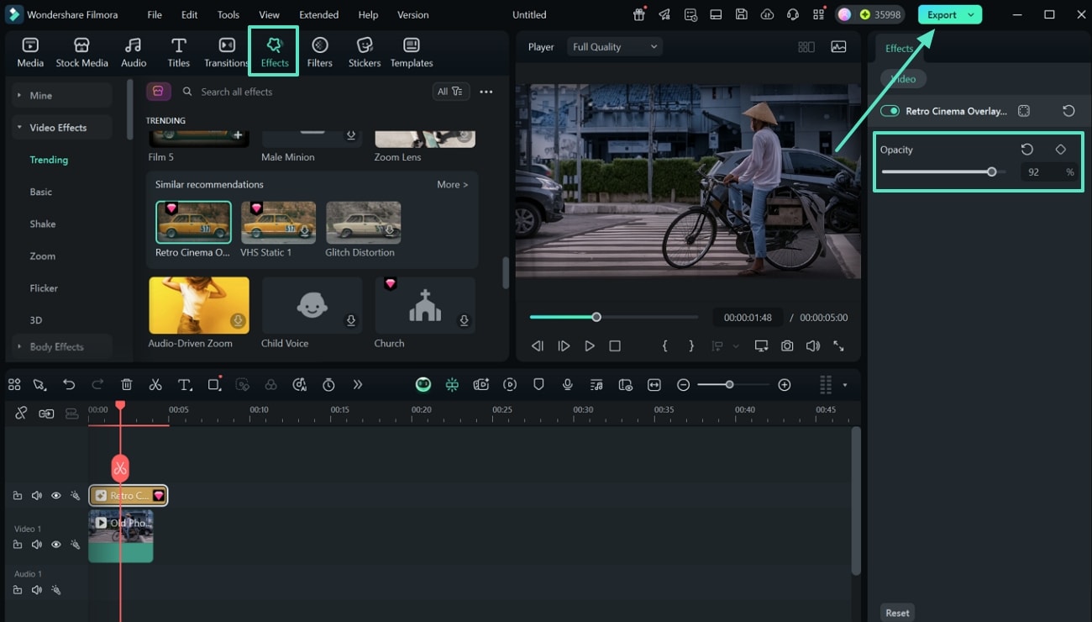Download the Church effect

(x=464, y=321)
